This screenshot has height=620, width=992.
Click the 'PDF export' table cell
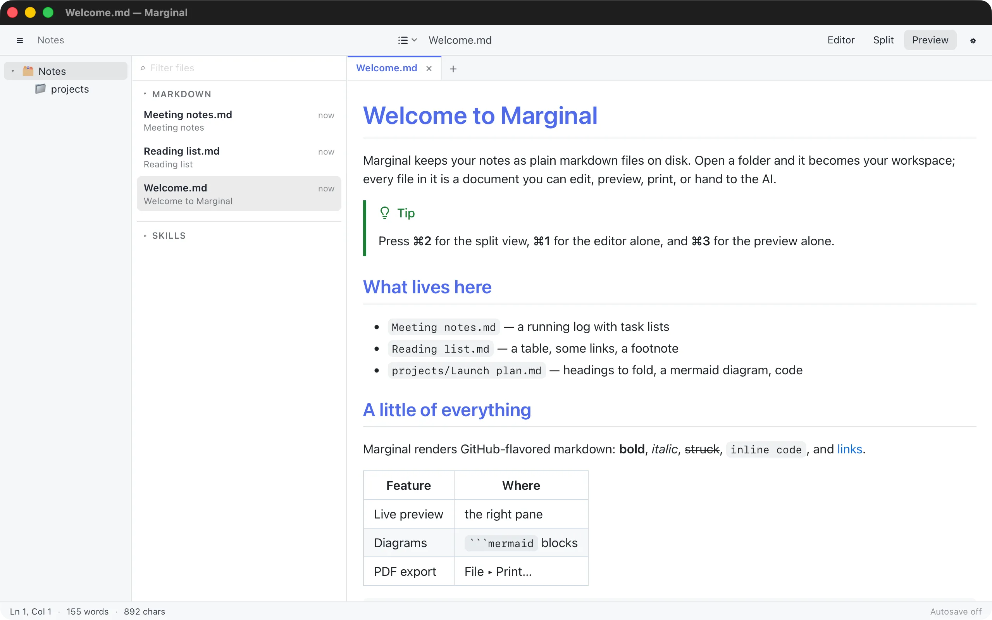(x=408, y=571)
